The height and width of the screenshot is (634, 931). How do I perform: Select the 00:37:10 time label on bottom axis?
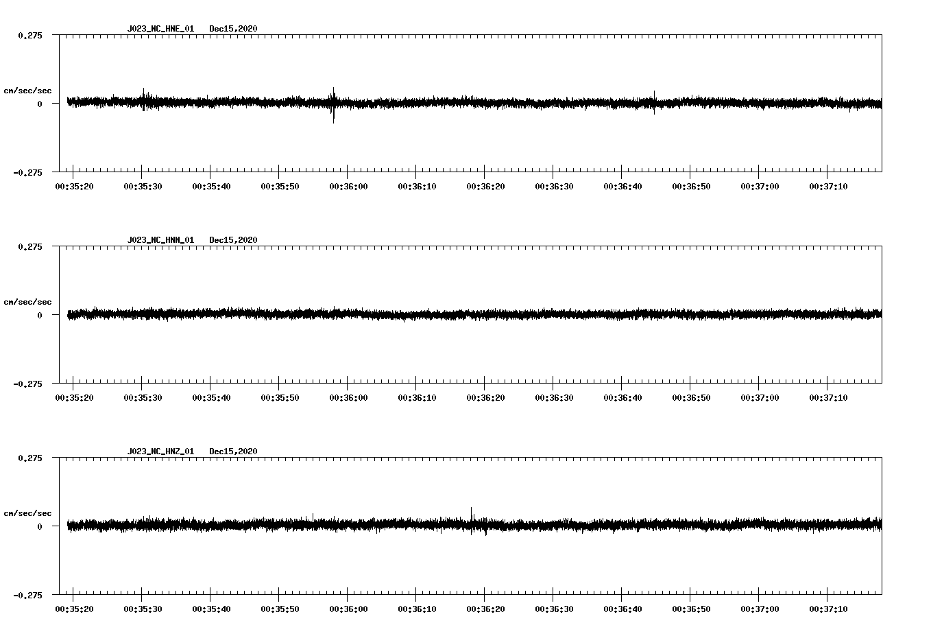(x=827, y=607)
